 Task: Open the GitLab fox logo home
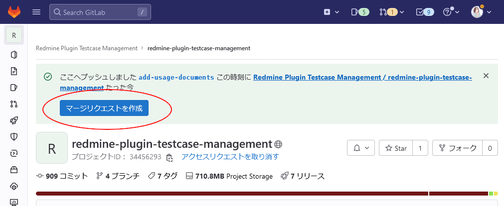[x=14, y=12]
